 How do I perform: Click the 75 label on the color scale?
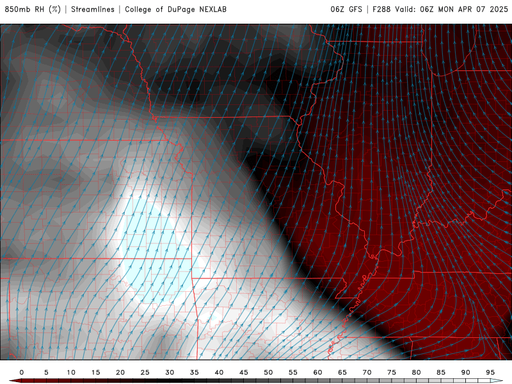click(x=392, y=372)
